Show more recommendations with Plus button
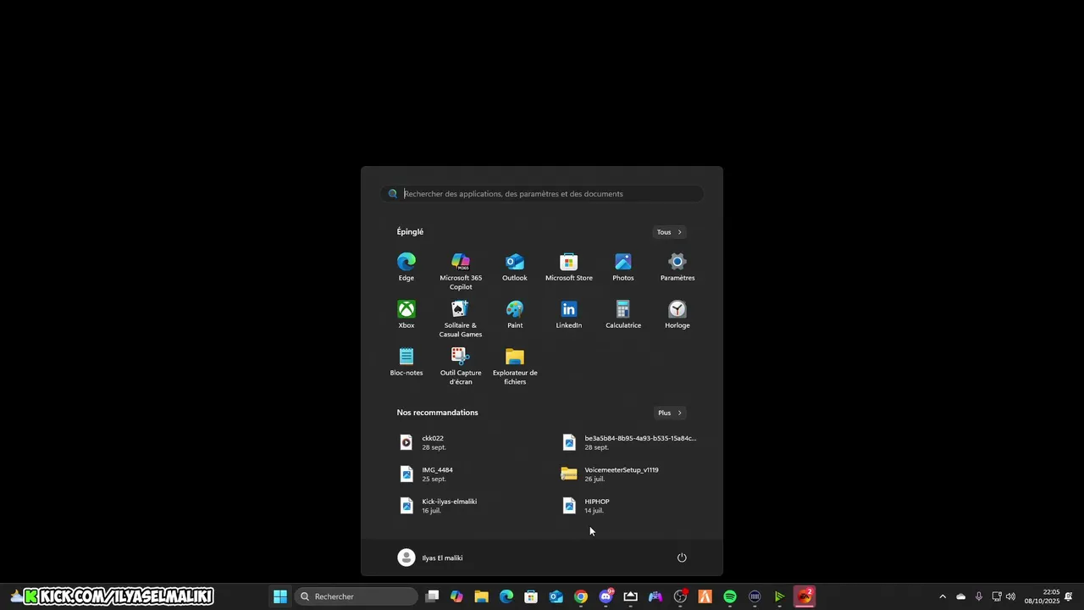 point(669,413)
